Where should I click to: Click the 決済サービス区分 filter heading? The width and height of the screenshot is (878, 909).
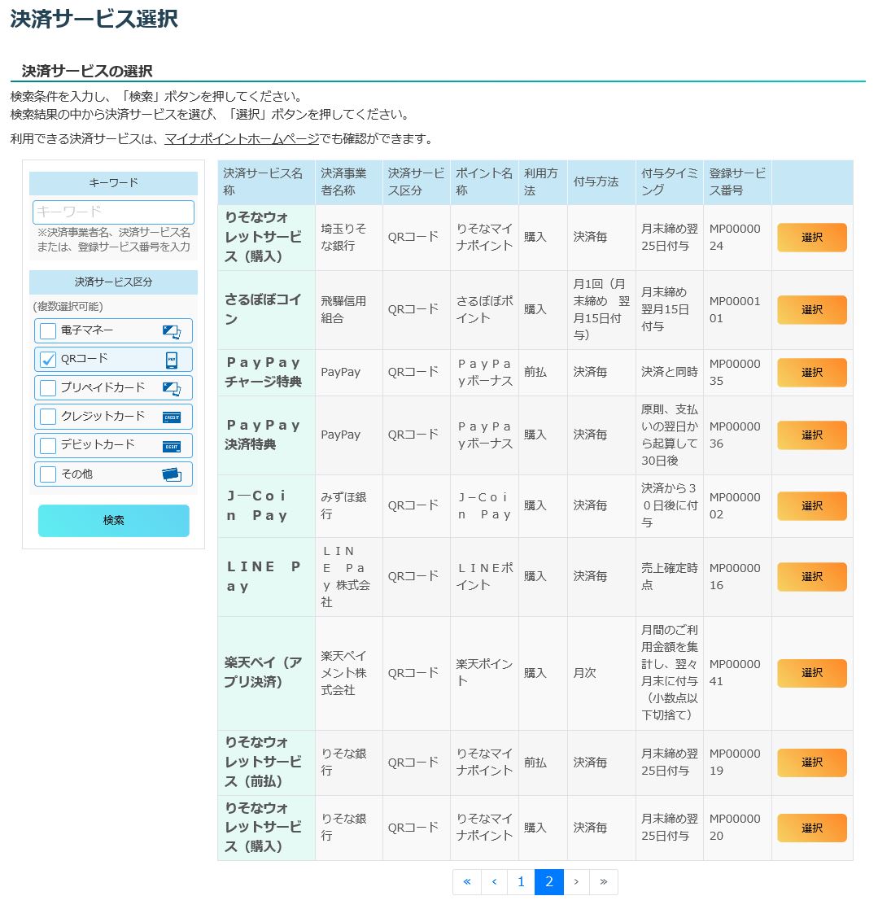click(x=114, y=282)
